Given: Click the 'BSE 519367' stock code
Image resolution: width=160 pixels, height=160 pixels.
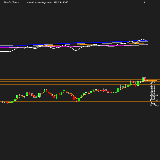Looking at the screenshot, I should [x=61, y=2].
